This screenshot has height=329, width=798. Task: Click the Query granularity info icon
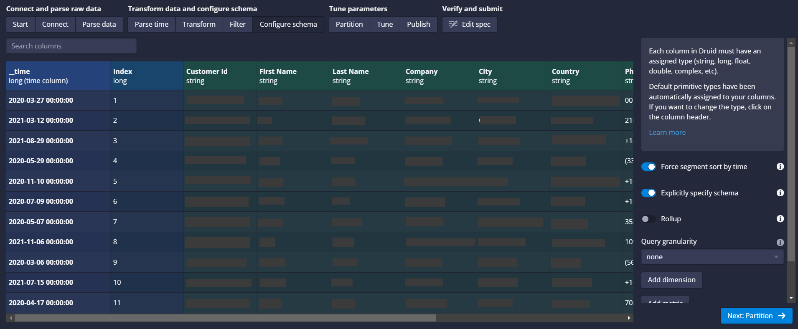click(780, 242)
